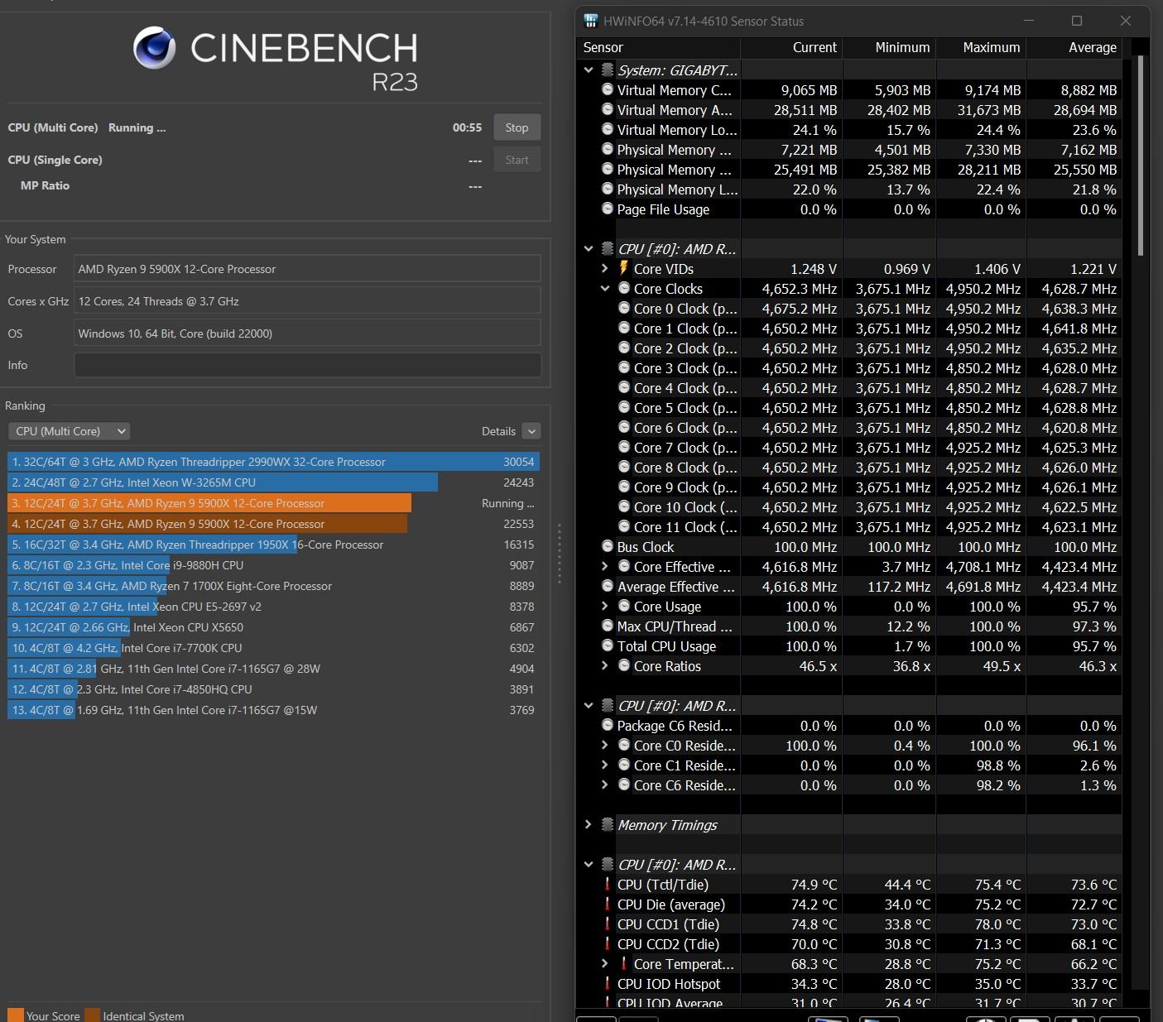This screenshot has width=1163, height=1022.
Task: Expand the ranking Details dropdown arrow
Action: 532,431
